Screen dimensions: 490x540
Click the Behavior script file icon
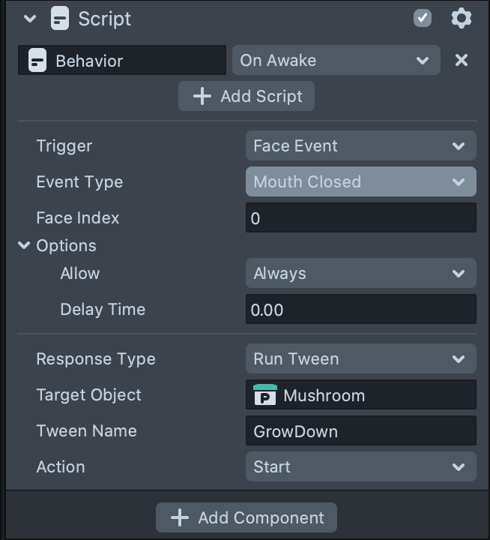pyautogui.click(x=37, y=61)
